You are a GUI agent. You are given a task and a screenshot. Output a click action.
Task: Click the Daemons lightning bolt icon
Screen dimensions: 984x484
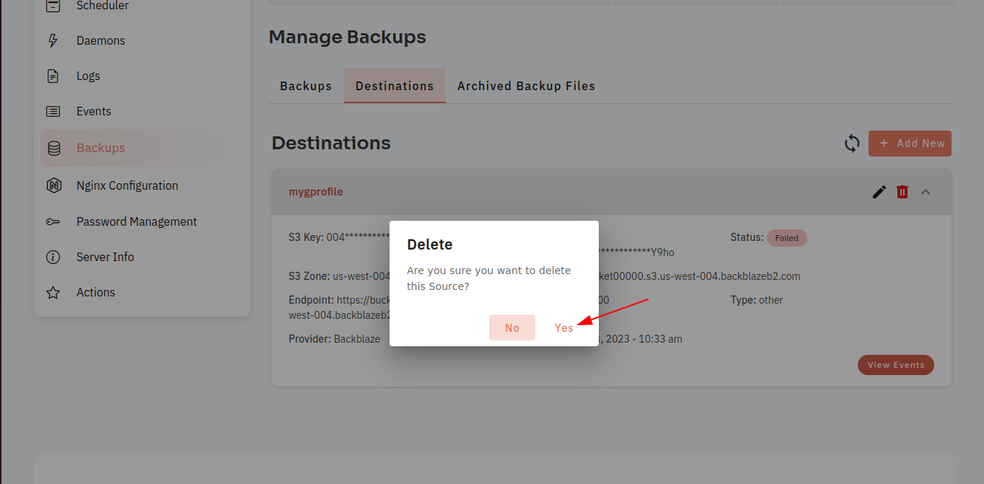click(x=53, y=40)
